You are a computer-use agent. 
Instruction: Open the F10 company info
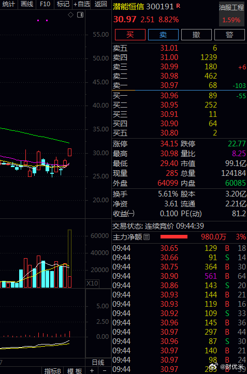point(45,4)
